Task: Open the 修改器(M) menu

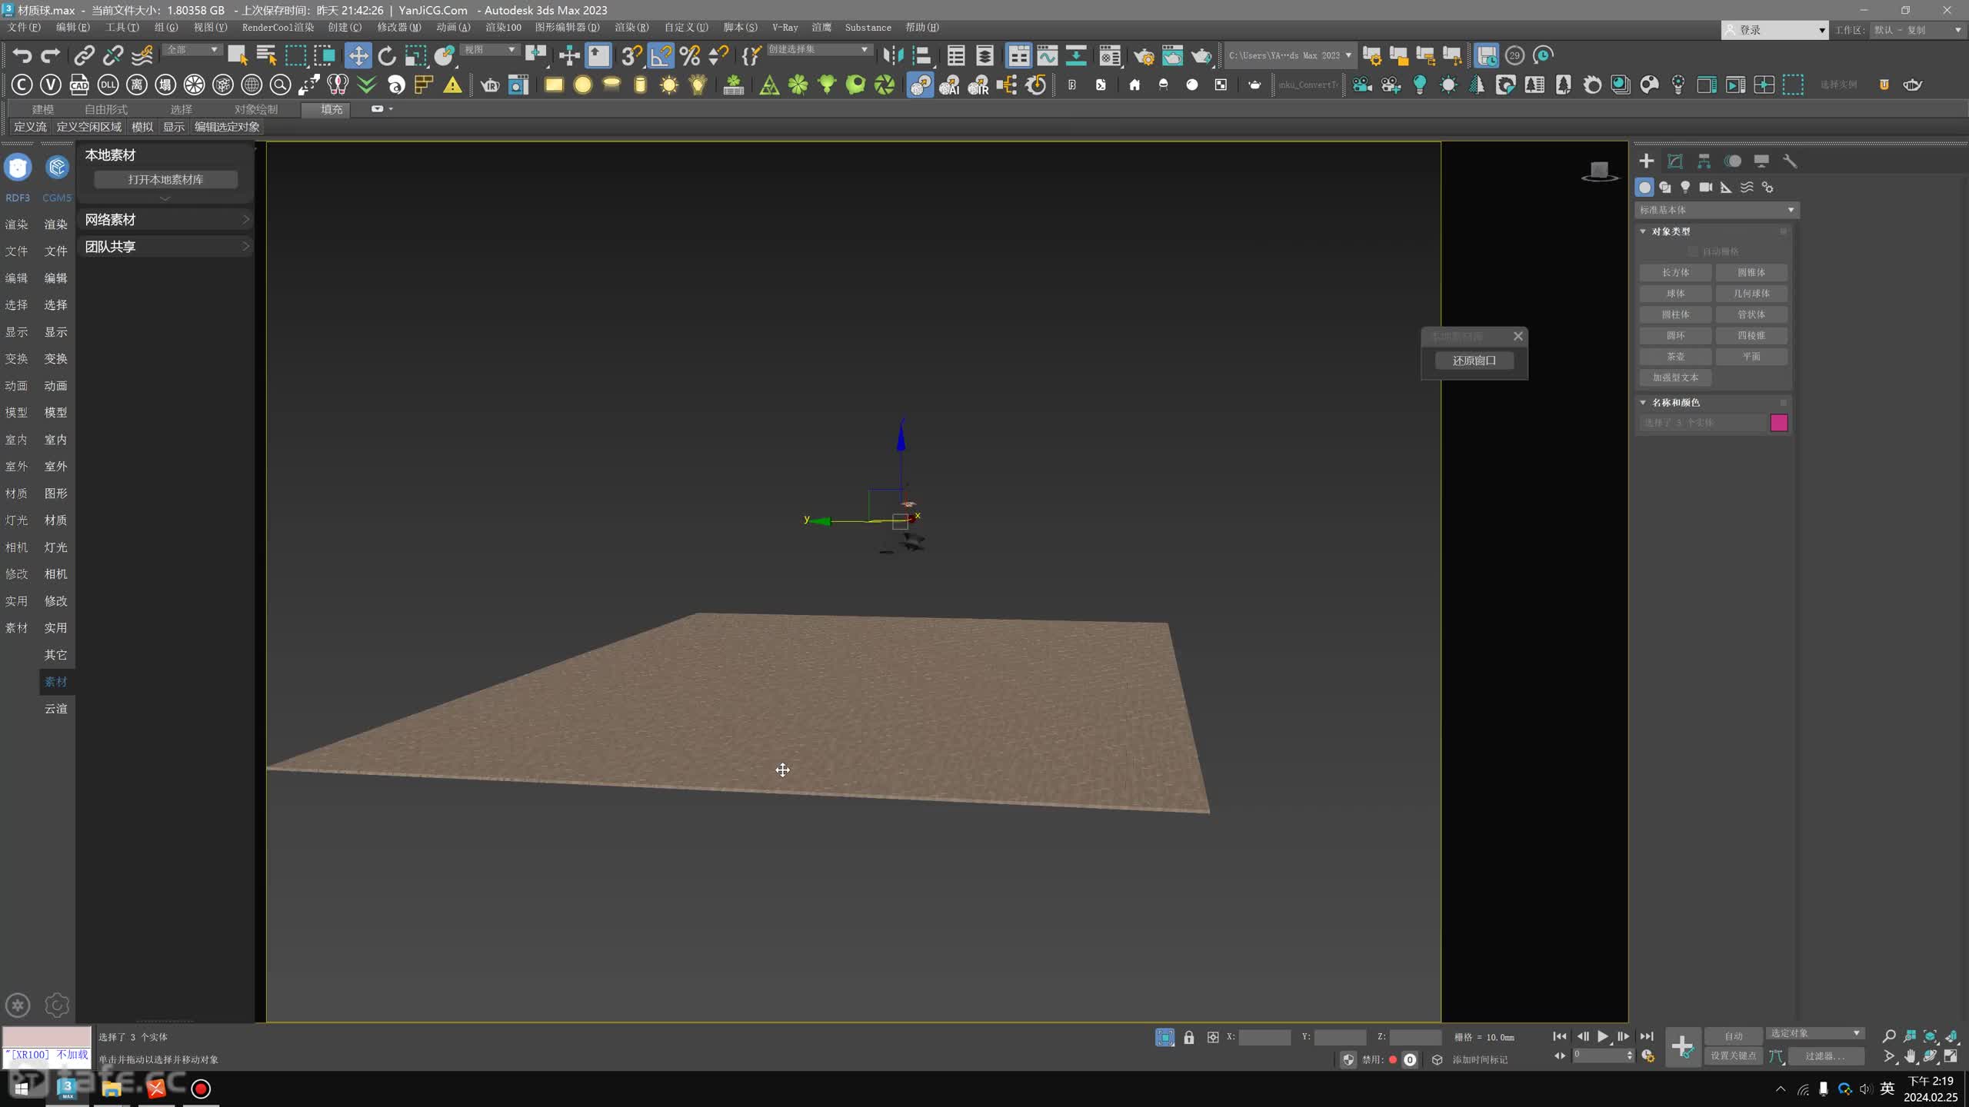Action: (x=398, y=28)
